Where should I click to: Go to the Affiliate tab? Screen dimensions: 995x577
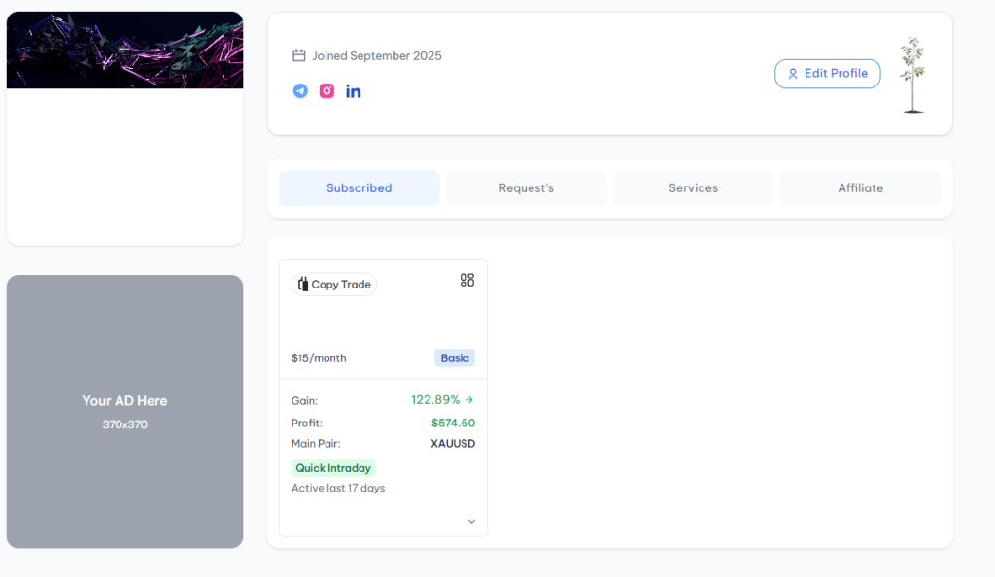(860, 188)
